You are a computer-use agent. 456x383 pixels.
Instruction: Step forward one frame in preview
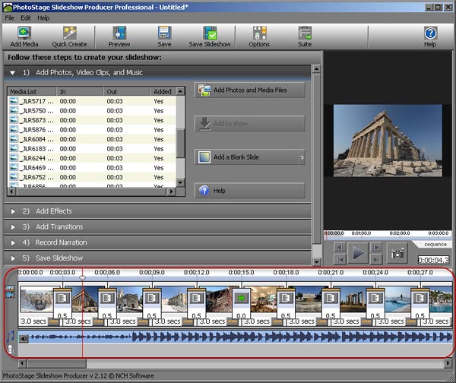coord(376,248)
